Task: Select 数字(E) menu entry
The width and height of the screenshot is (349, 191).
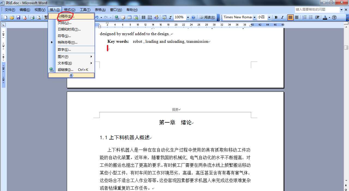Action: (x=71, y=50)
